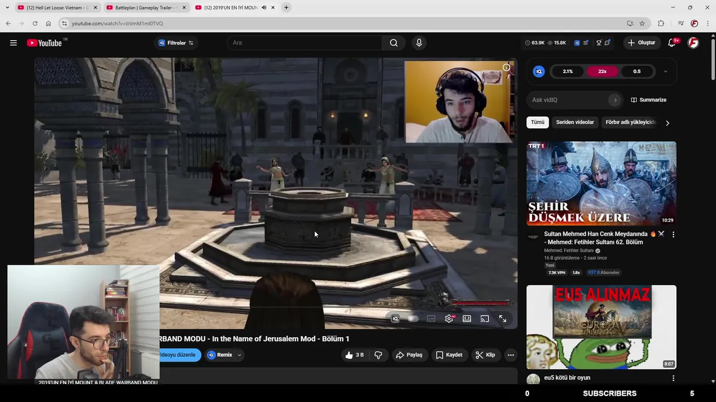
Task: Open the Remix dropdown arrow
Action: (x=239, y=355)
